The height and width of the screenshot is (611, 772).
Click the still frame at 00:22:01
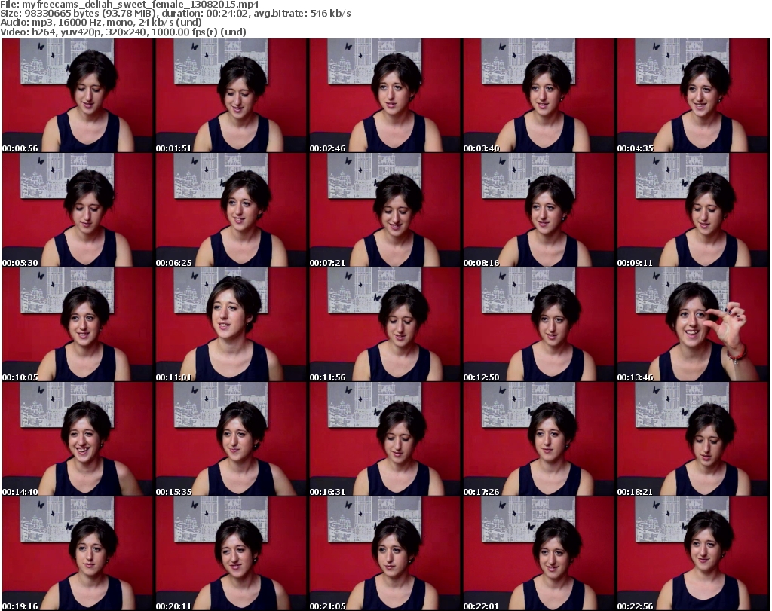tap(538, 554)
